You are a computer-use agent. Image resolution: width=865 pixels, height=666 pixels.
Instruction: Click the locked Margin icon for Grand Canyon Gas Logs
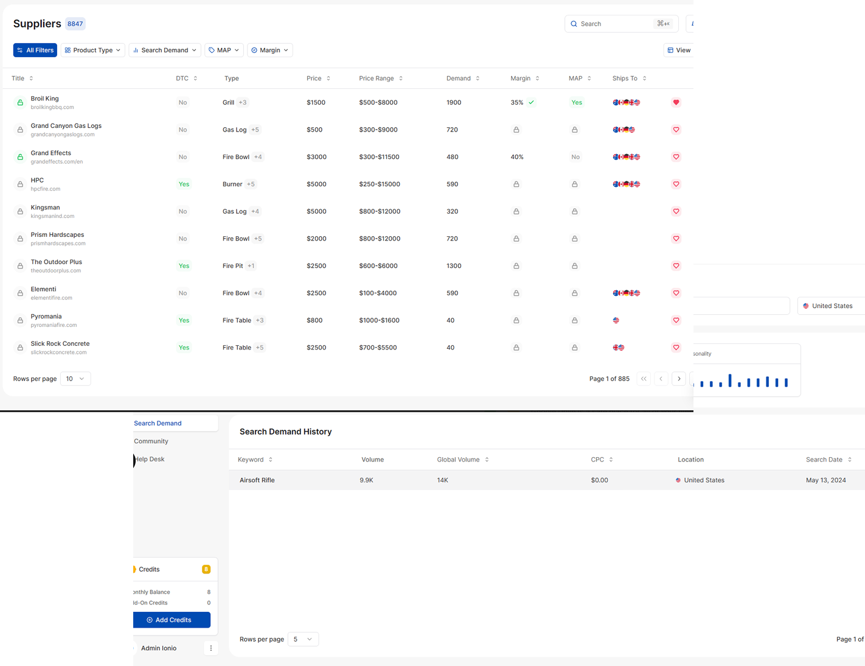516,130
